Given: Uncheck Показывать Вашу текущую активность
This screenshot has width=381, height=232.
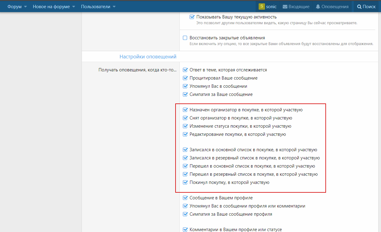Looking at the screenshot, I should click(192, 17).
